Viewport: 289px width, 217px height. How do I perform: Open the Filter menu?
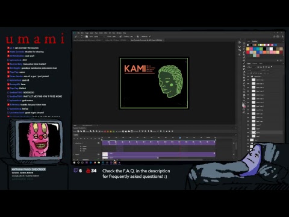(106, 33)
